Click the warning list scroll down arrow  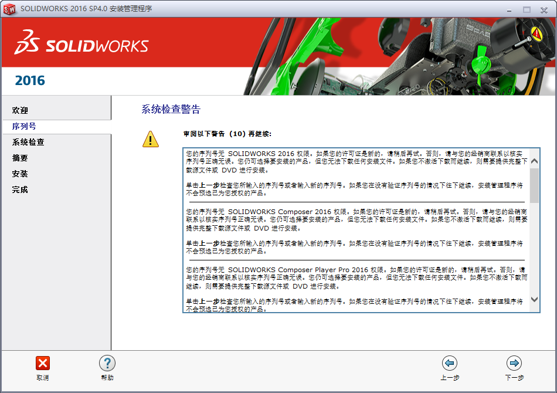click(534, 299)
